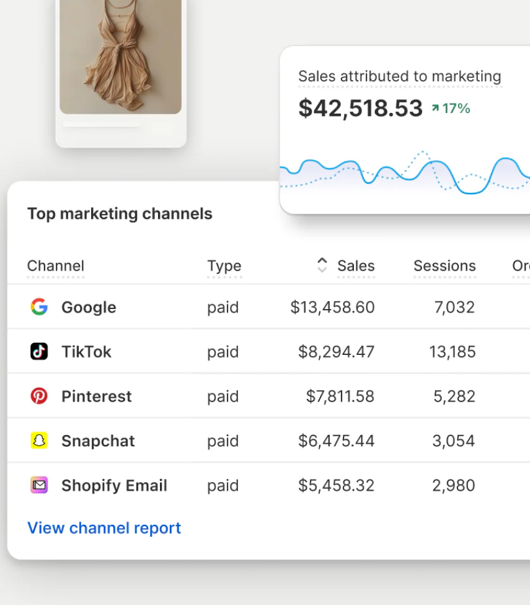The height and width of the screenshot is (605, 530).
Task: Click the marketing sales line chart
Action: pos(405,172)
